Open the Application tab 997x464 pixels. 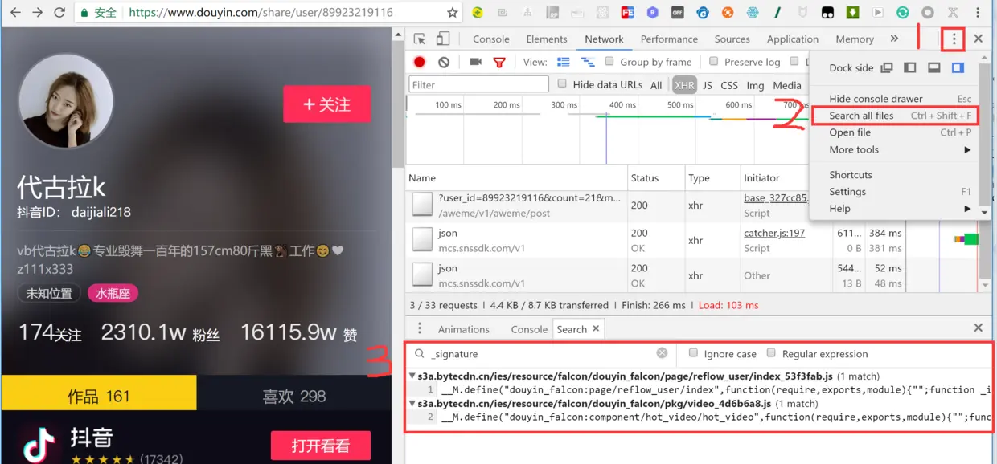(793, 39)
